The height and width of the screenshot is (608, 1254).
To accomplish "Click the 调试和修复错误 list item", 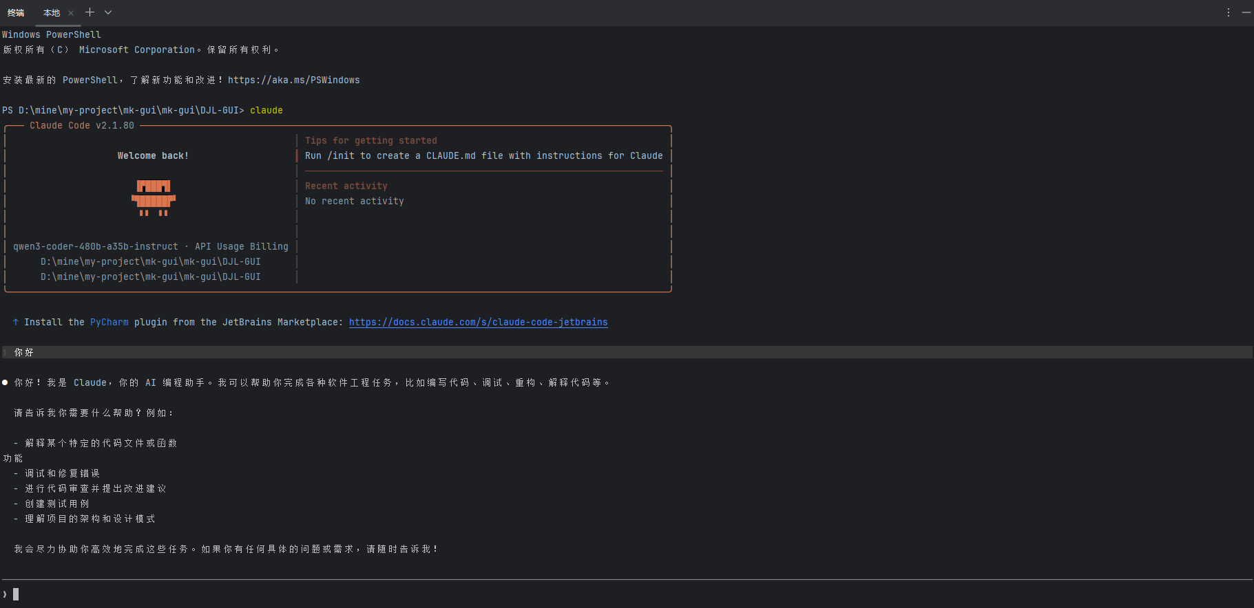I will click(62, 473).
